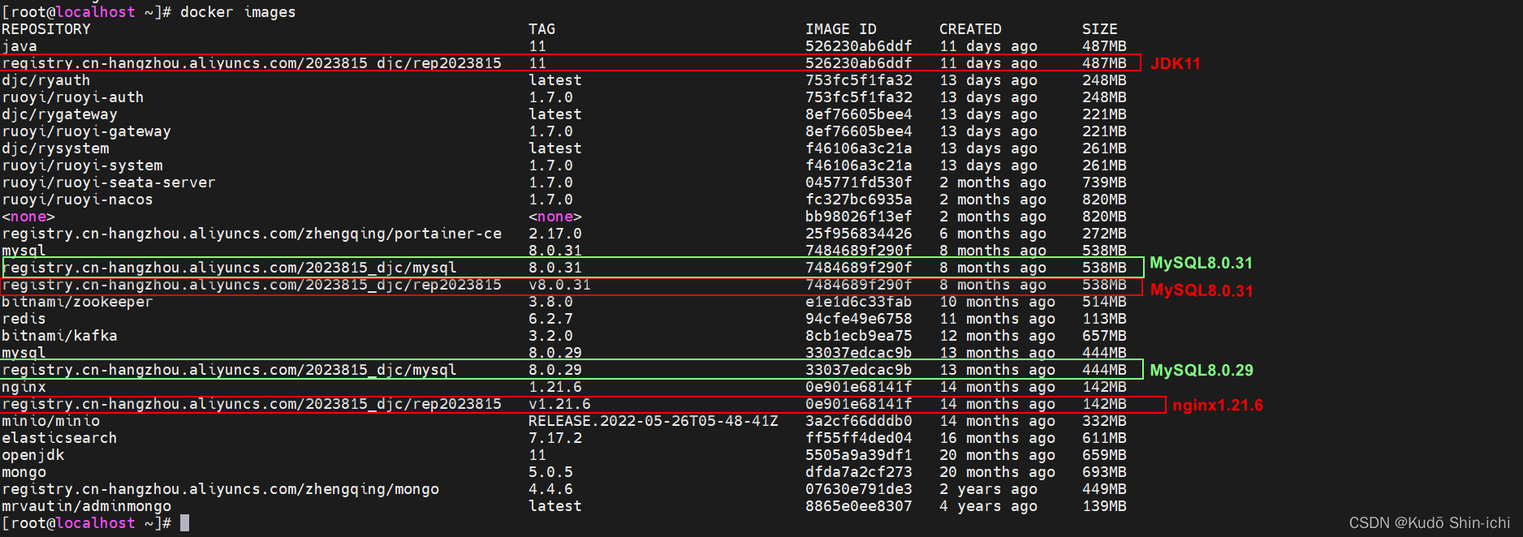The height and width of the screenshot is (537, 1523).
Task: Click the 7.17.2 elasticsearch tag
Action: point(555,438)
